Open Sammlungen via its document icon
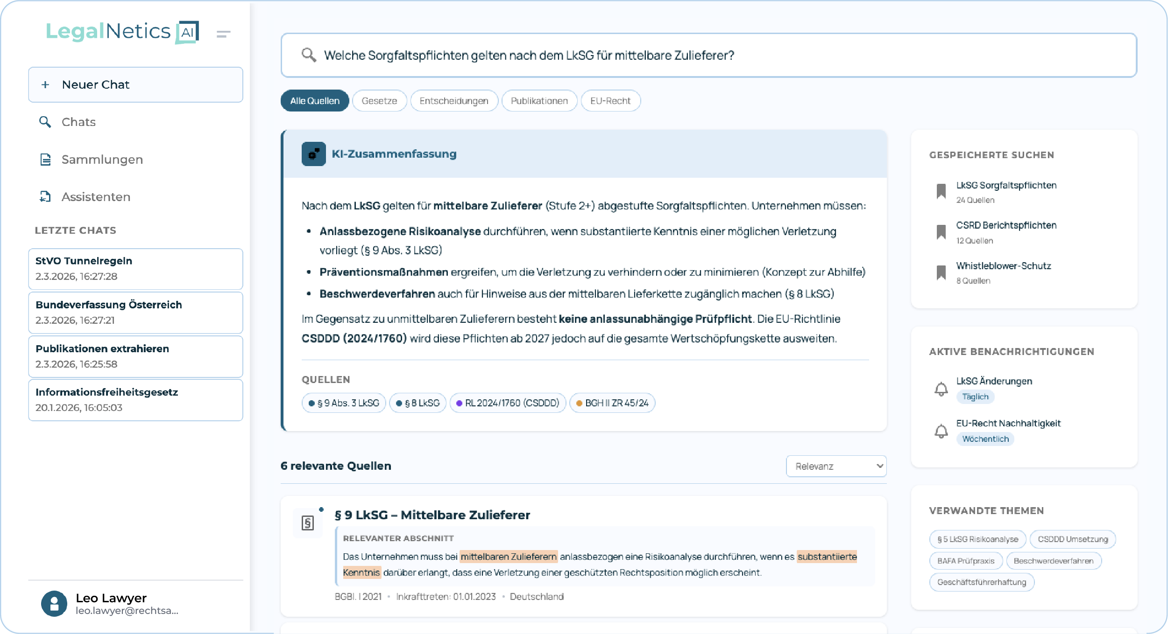 click(x=45, y=159)
